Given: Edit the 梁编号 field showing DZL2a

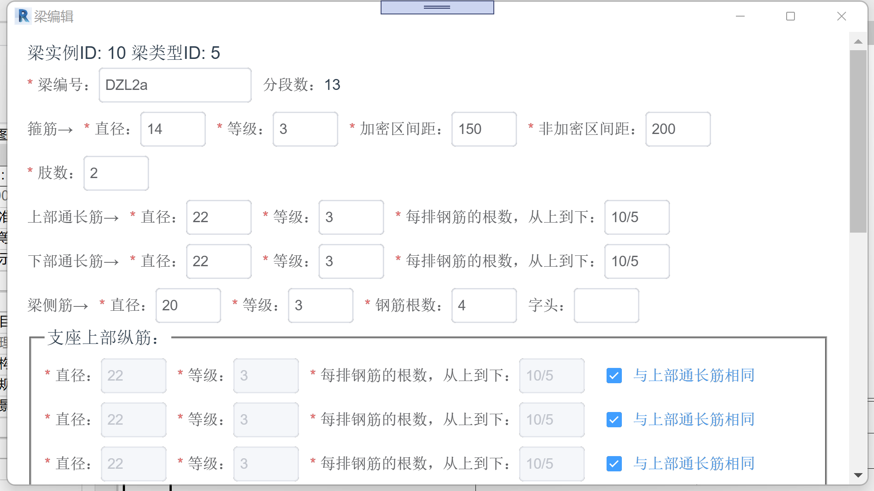Looking at the screenshot, I should (174, 85).
